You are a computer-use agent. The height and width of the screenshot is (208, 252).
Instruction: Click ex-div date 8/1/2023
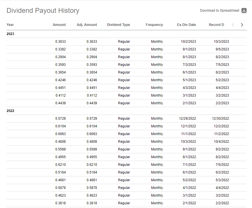coord(189,57)
